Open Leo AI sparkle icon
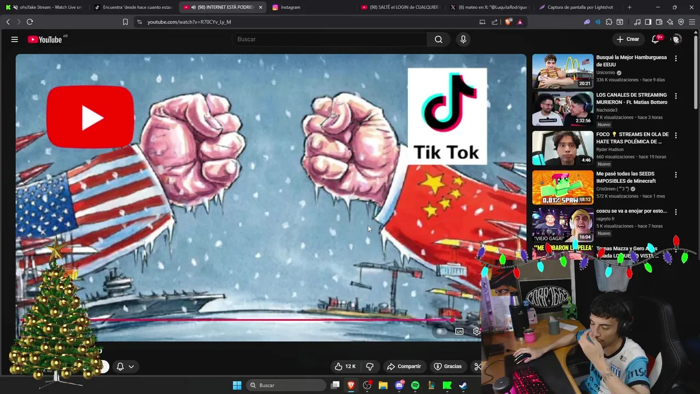700x394 pixels. pyautogui.click(x=670, y=22)
